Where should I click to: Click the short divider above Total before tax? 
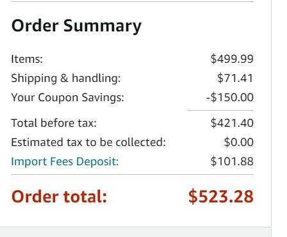220,111
